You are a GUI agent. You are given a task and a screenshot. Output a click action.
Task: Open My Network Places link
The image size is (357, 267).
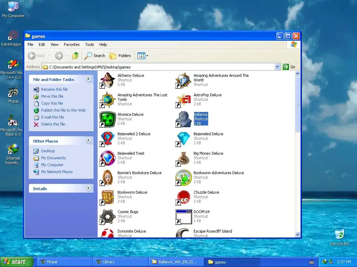coord(57,172)
